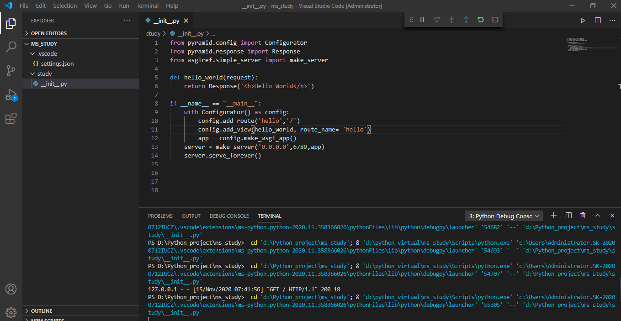Stop the debug session
The height and width of the screenshot is (321, 621).
[x=495, y=20]
